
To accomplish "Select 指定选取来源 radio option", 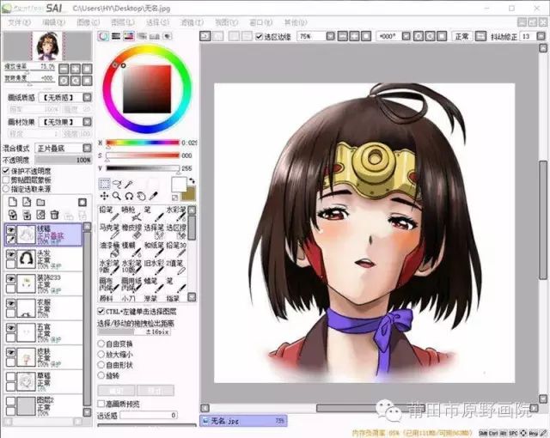I will coord(6,189).
